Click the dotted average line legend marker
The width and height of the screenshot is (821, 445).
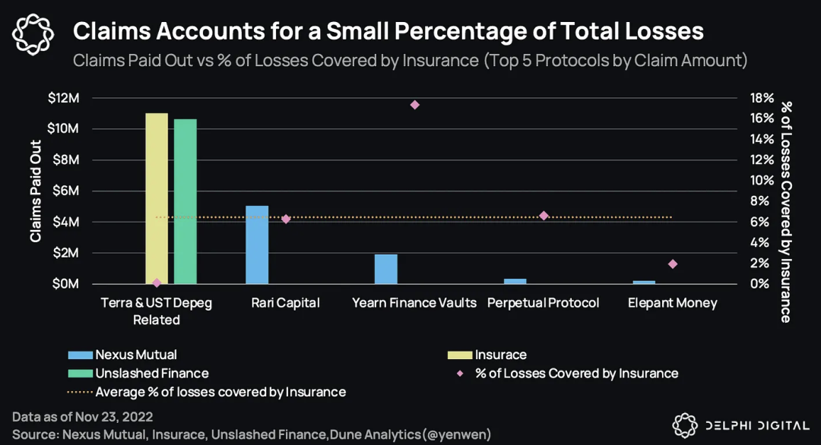pos(78,392)
